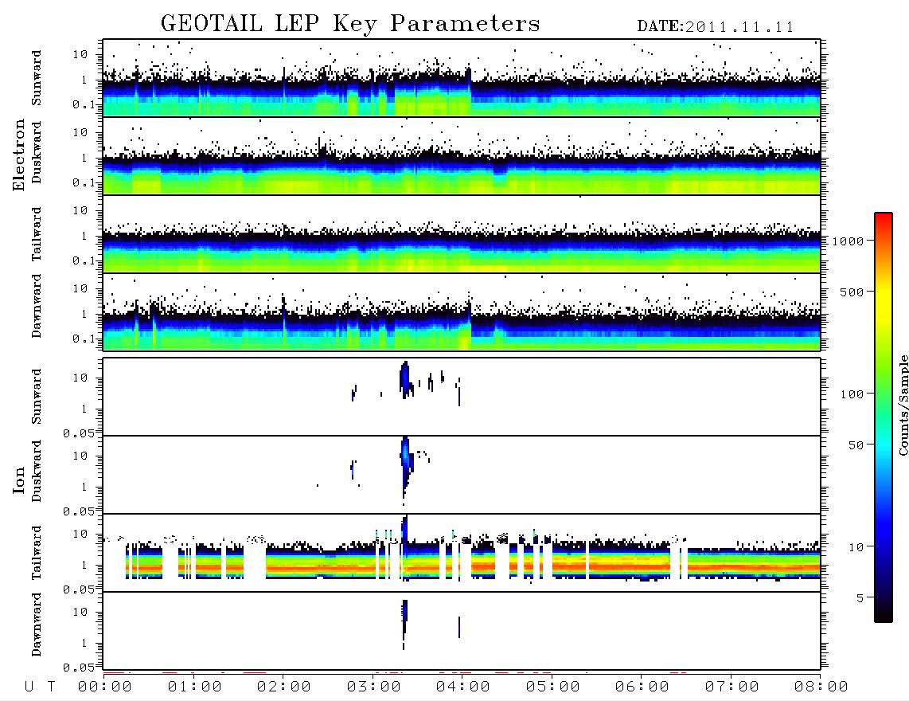Image resolution: width=909 pixels, height=701 pixels.
Task: Click the 0.05 tick on Ion Dawnward axis
Action: 79,668
